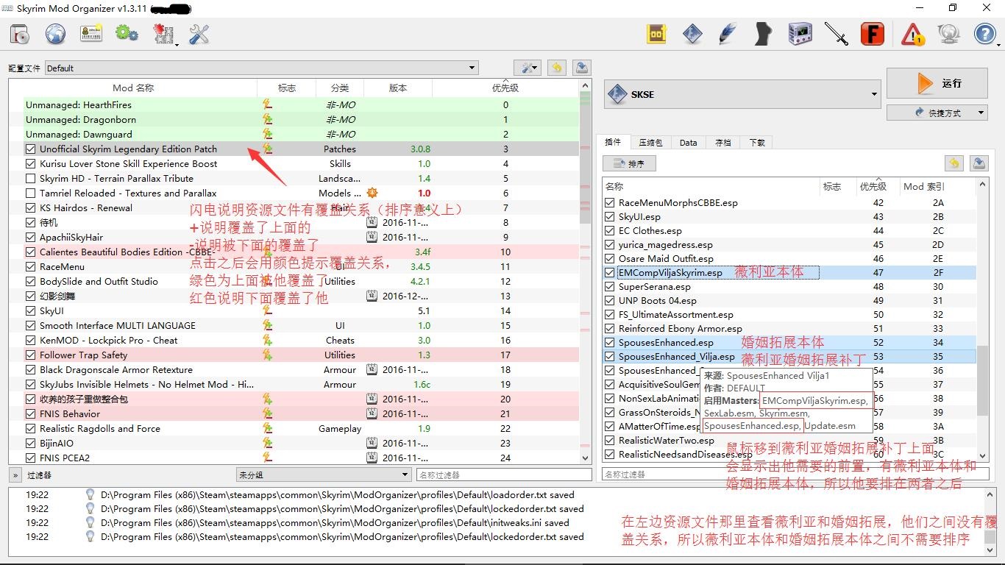
Task: Disable the EMCompViljaSkyrim.esp plugin
Action: tap(609, 273)
